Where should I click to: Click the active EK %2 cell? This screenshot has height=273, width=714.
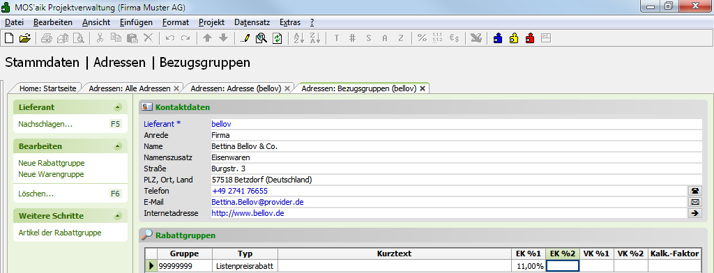563,266
